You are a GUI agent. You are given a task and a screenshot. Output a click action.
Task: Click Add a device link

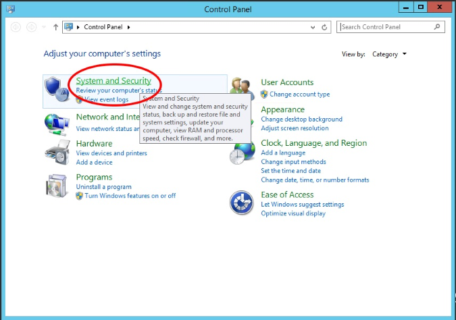(x=94, y=162)
